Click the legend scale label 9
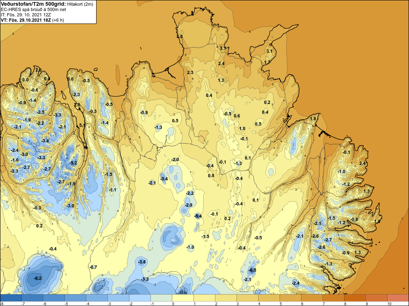Viewport: 409px width, 306px height. (368, 304)
